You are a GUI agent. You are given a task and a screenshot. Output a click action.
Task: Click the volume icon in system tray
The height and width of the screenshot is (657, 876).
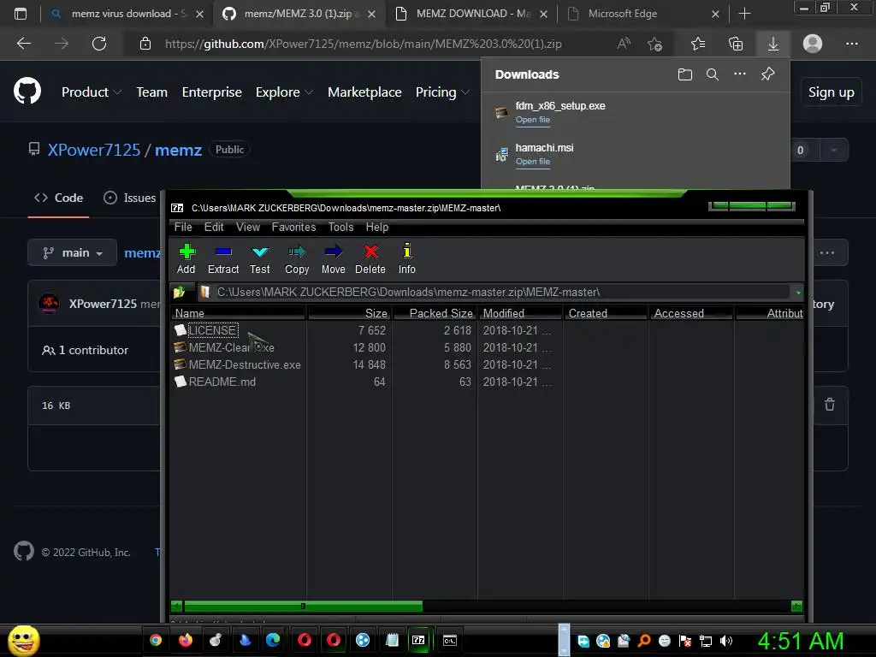click(725, 641)
